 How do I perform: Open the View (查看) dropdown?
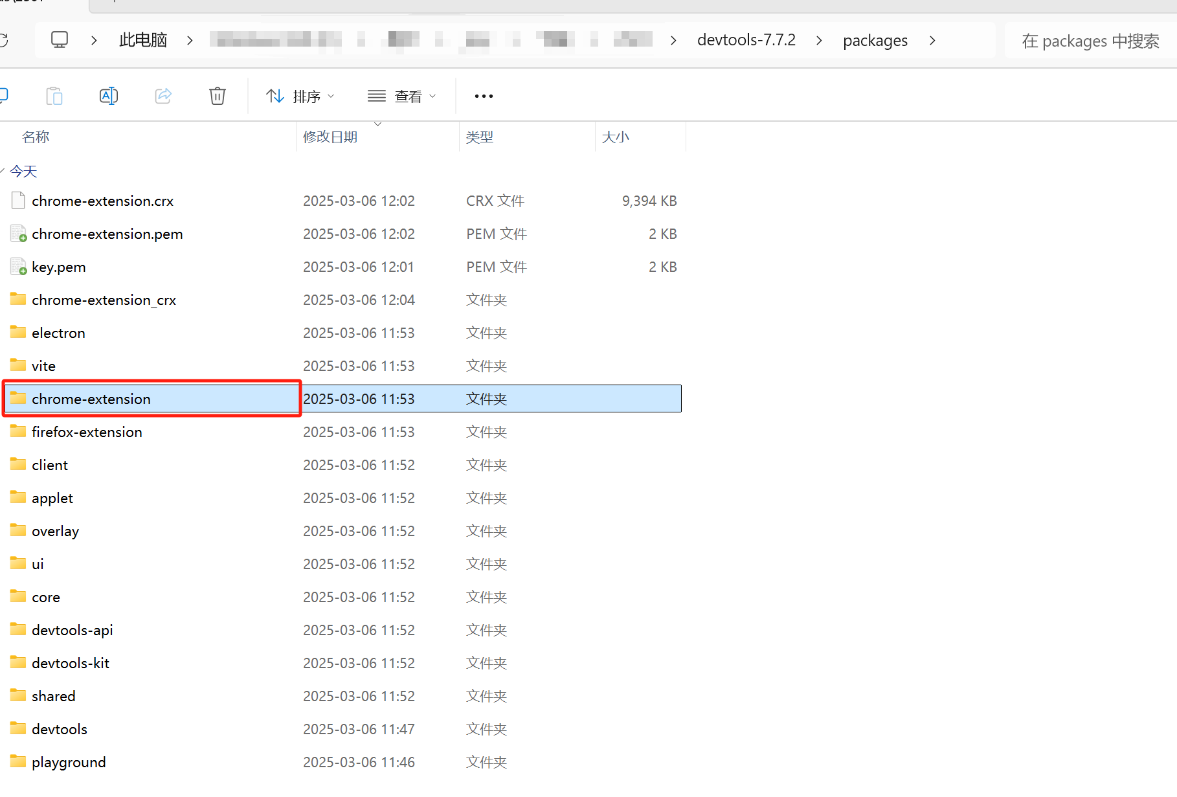tap(402, 96)
